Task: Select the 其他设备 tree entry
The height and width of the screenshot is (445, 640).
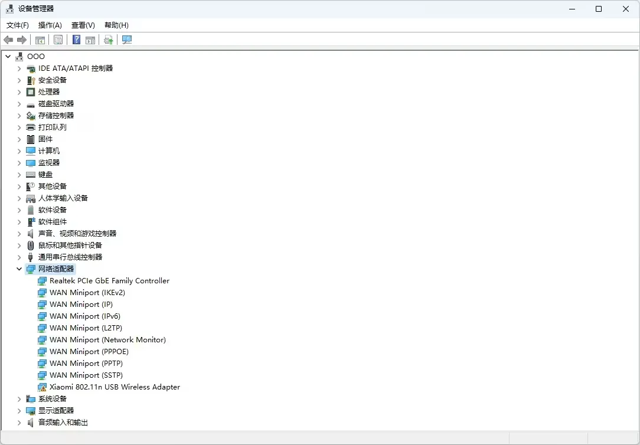Action: (53, 186)
